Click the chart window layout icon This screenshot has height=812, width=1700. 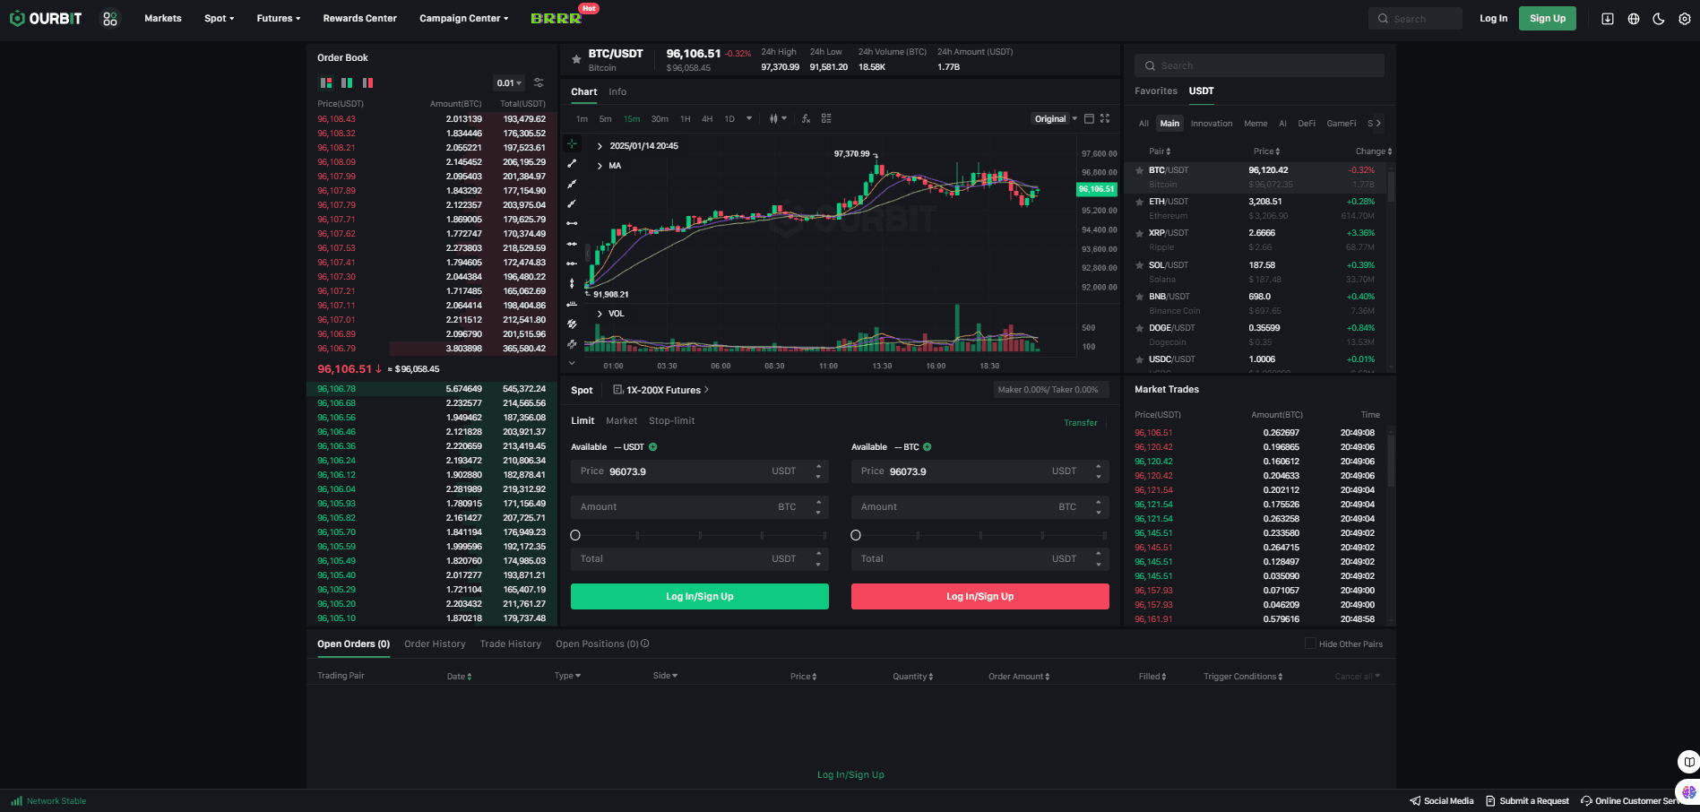(x=1089, y=118)
